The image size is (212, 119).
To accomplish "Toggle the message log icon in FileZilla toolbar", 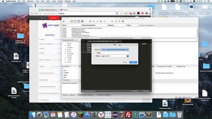I will [72, 21].
